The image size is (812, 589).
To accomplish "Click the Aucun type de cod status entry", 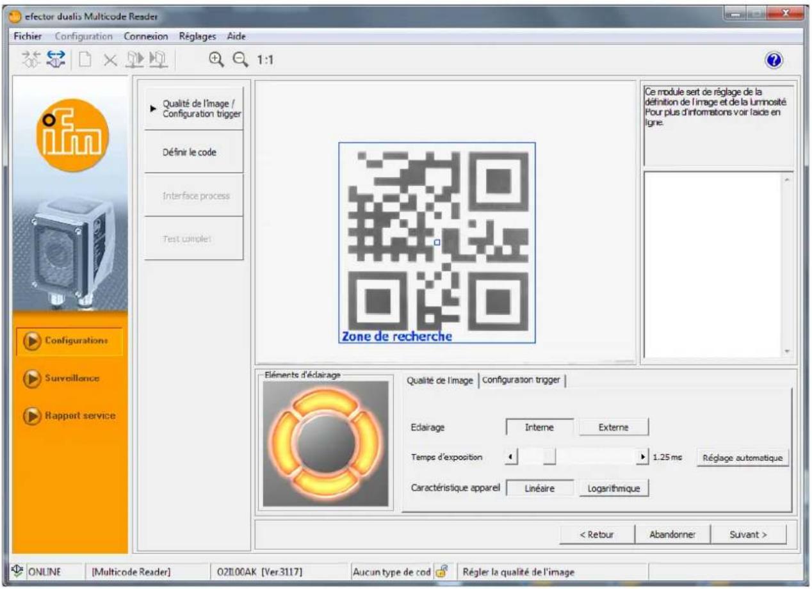I will click(x=393, y=571).
